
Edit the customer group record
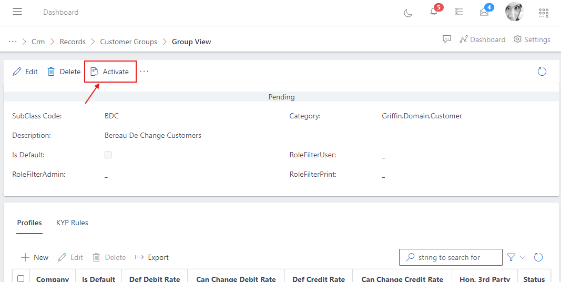tap(25, 72)
